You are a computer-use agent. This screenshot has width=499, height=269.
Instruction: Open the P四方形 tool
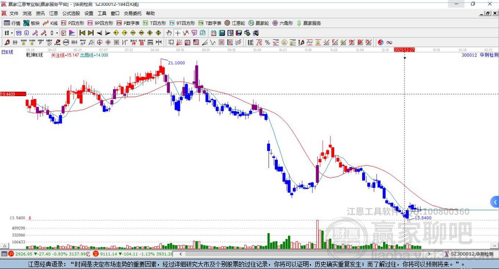click(x=73, y=23)
